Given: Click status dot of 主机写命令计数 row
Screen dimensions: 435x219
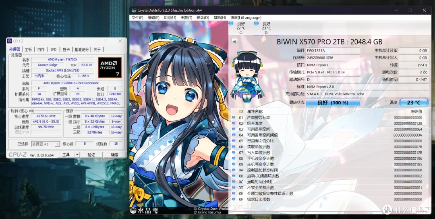Looking at the screenshot, I should [234, 164].
